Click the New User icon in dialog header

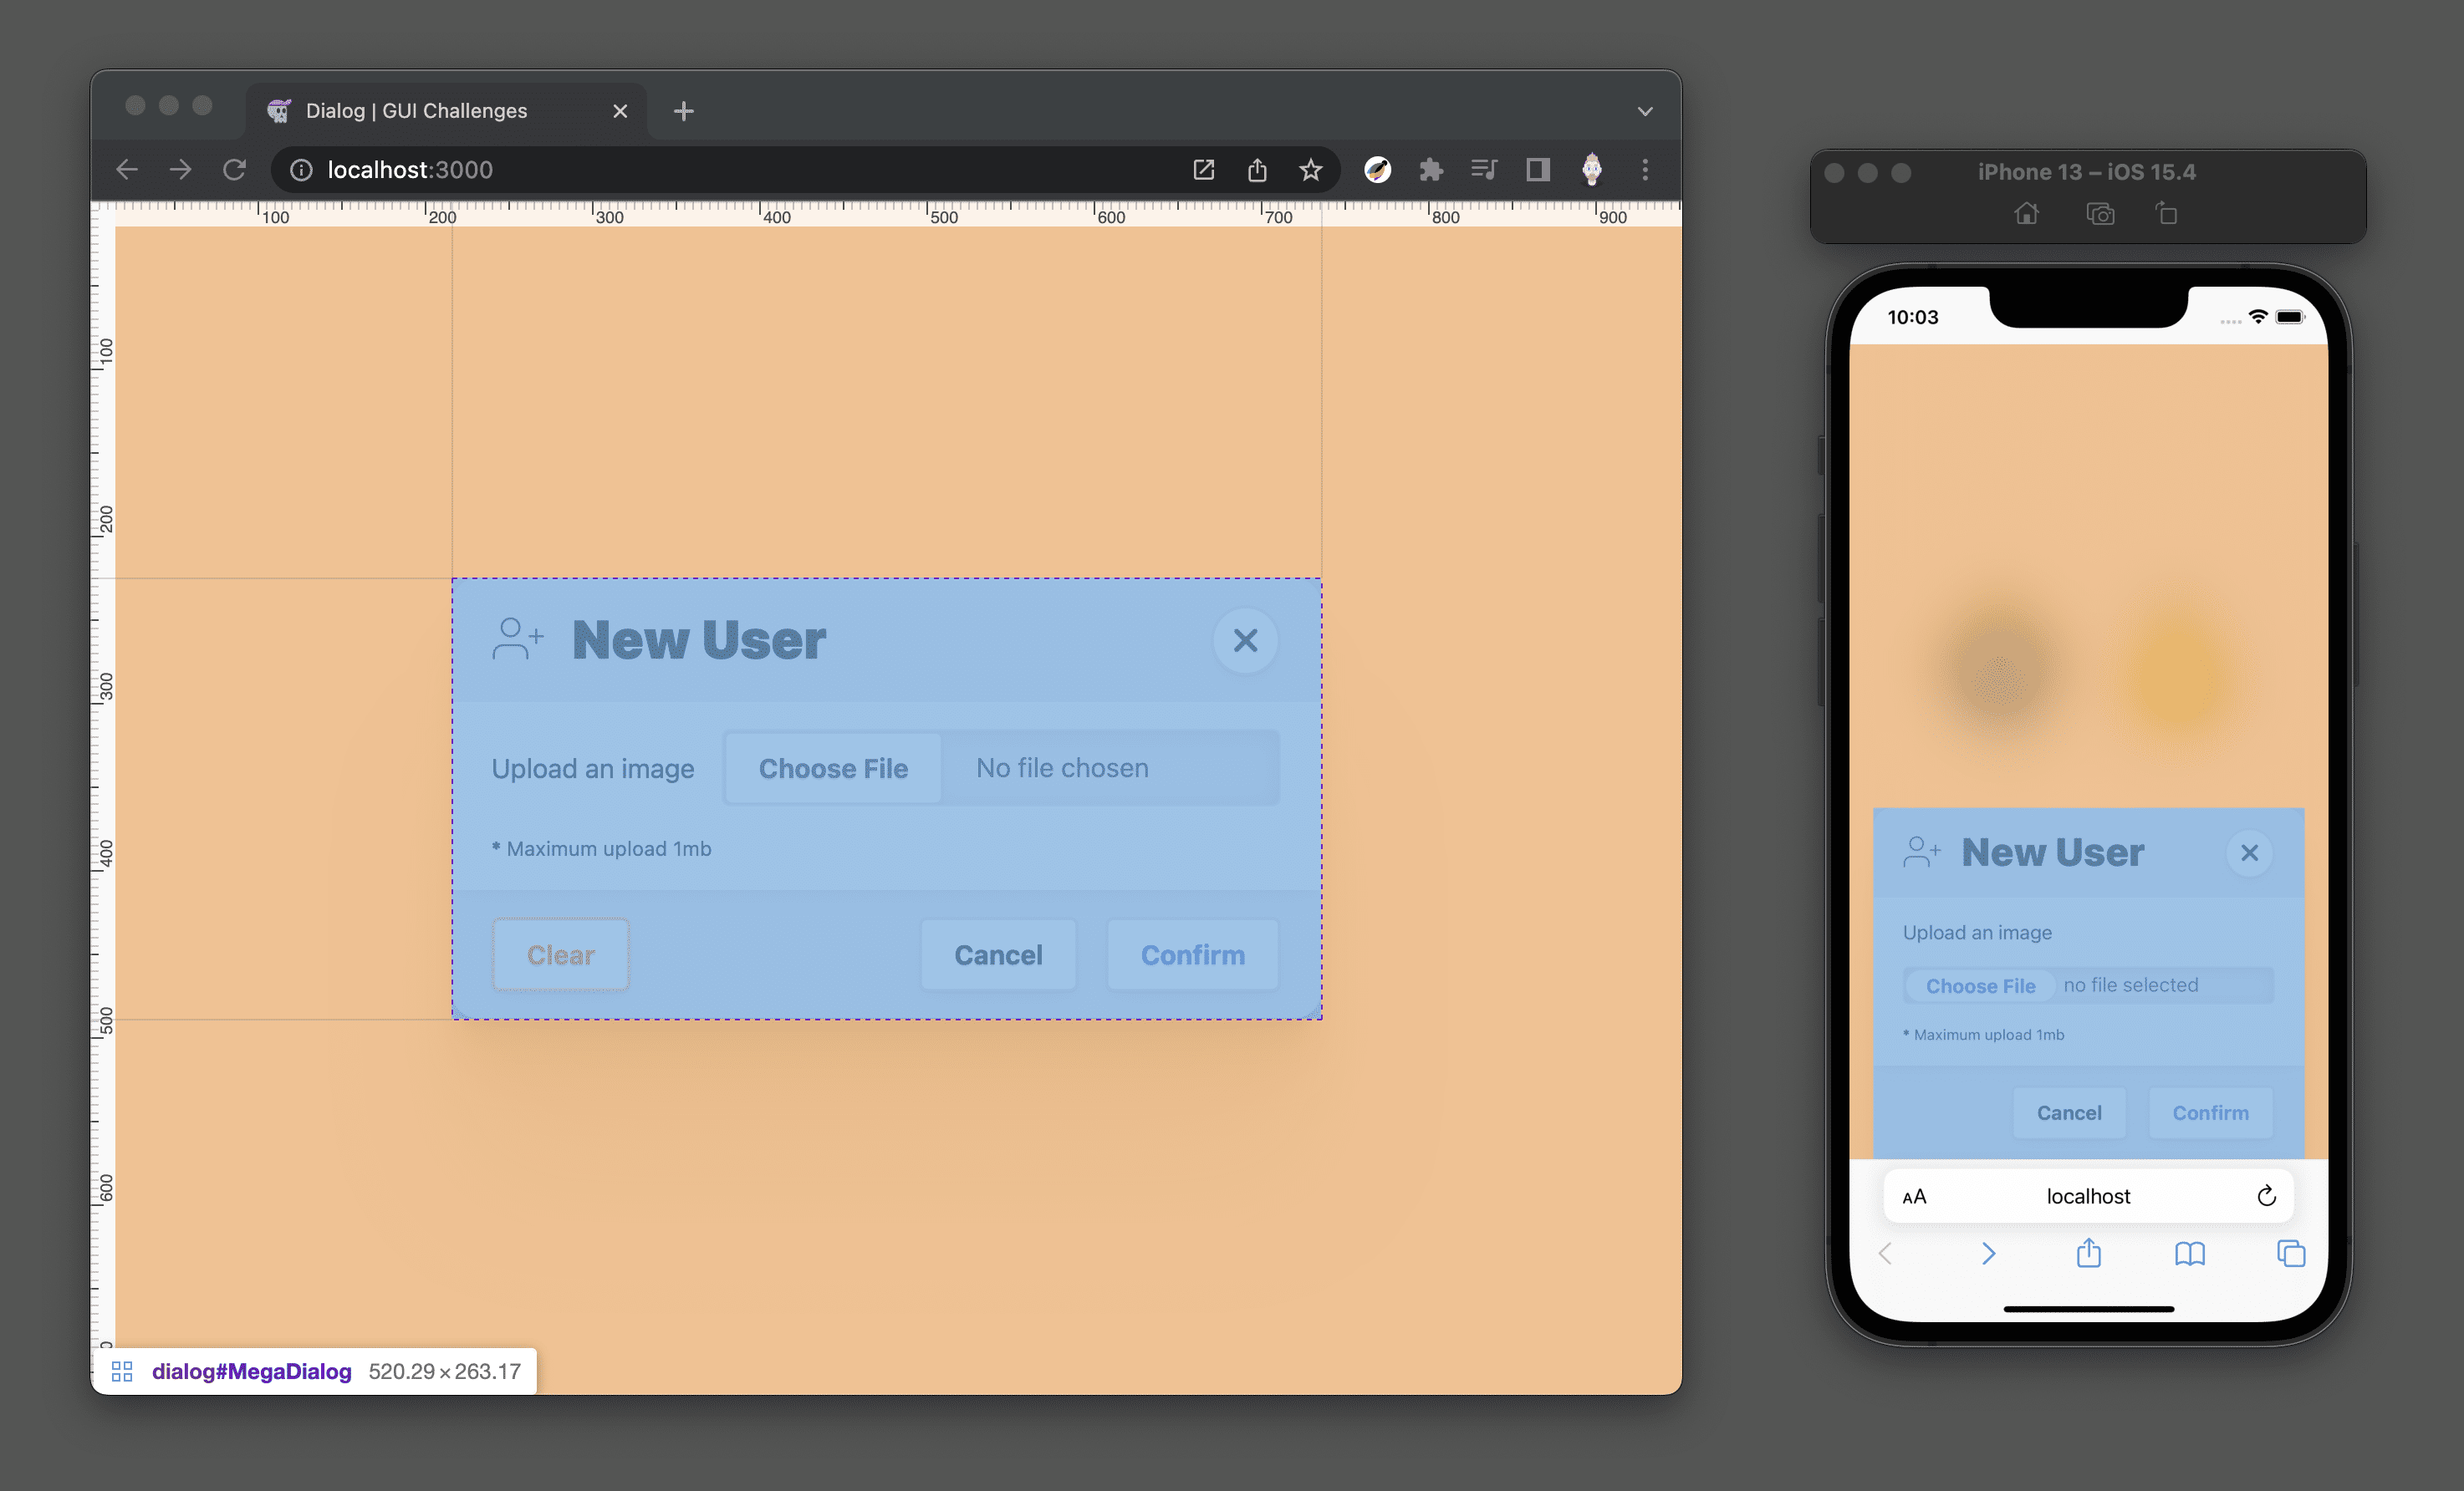click(x=516, y=640)
